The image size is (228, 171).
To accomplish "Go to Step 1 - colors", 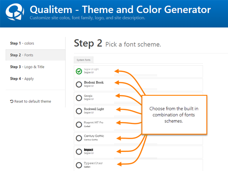I will point(22,43).
